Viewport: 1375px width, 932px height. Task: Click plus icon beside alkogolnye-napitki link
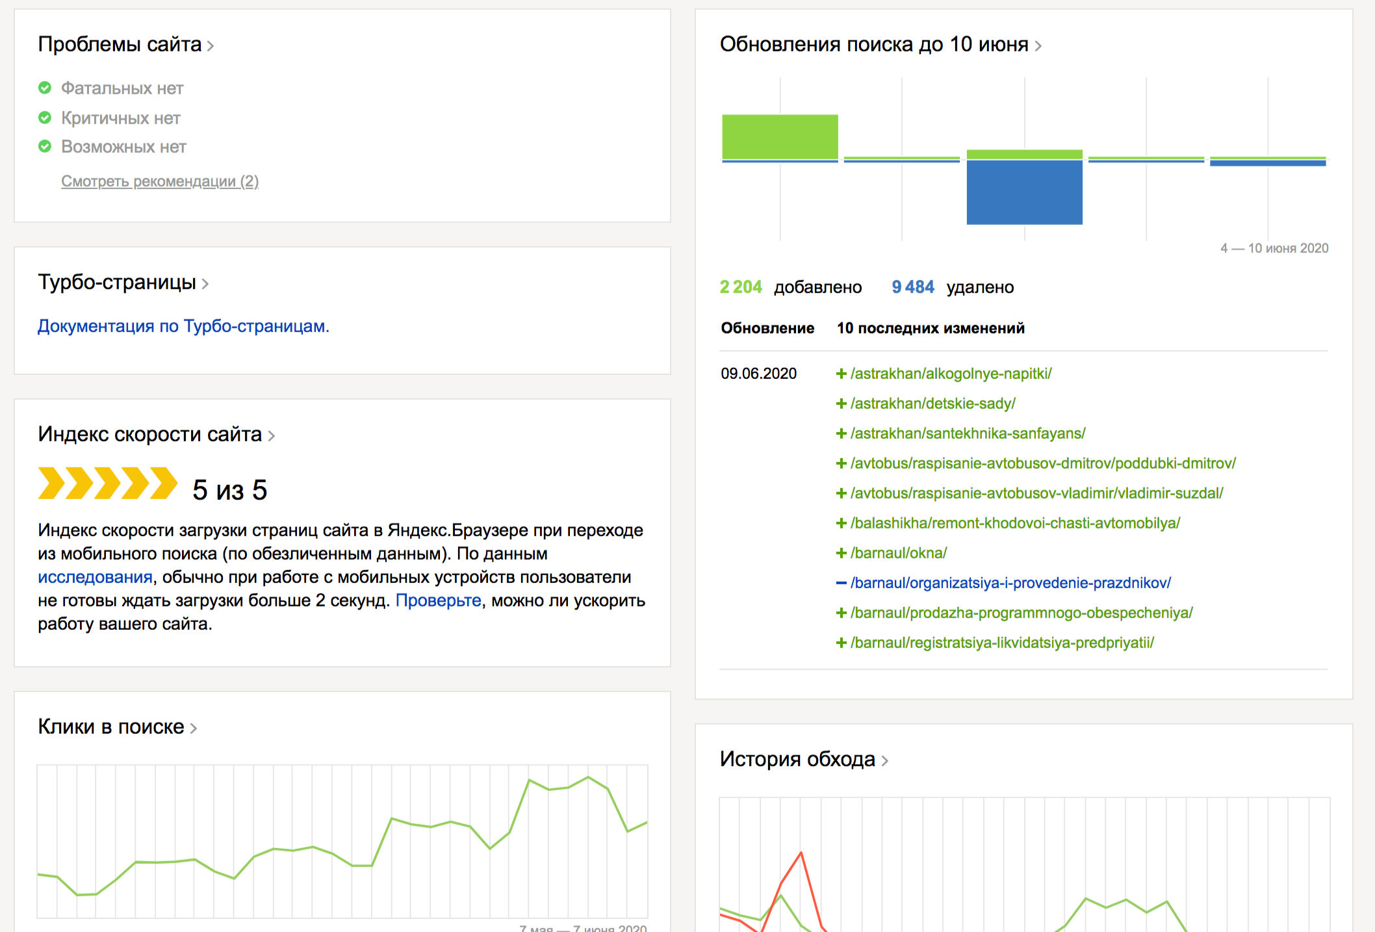[841, 374]
